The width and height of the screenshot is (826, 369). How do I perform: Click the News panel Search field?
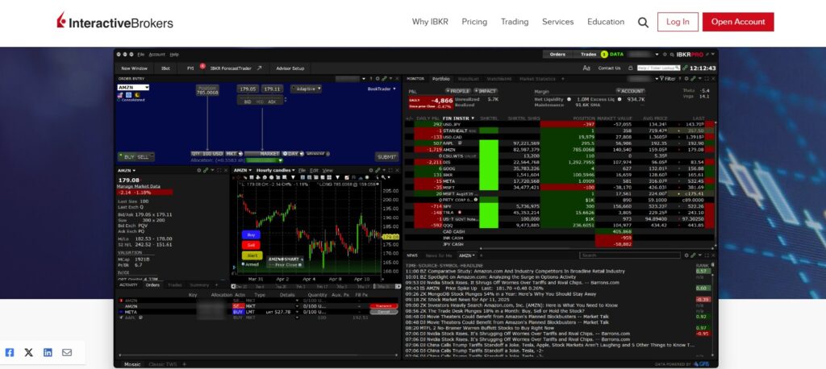tap(630, 255)
